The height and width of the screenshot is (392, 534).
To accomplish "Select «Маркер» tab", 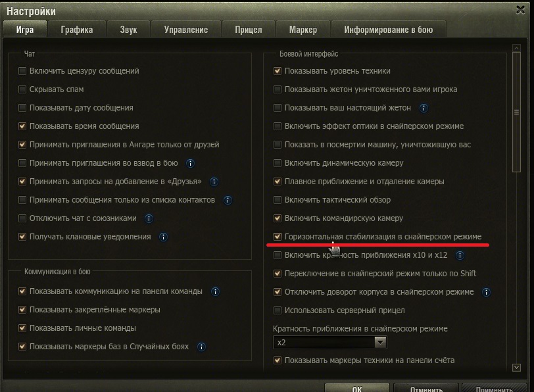I will tap(303, 30).
